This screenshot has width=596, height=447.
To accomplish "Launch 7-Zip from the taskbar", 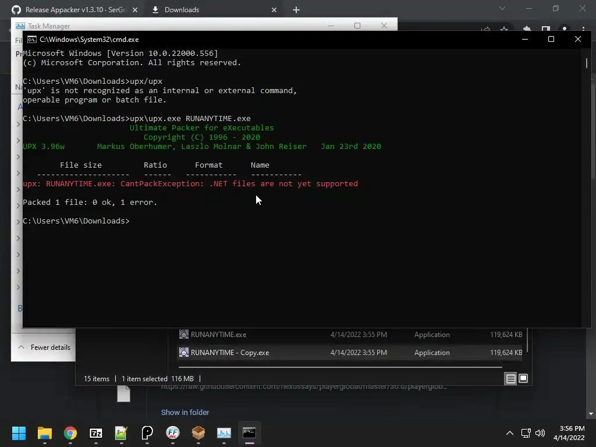I will click(x=96, y=433).
